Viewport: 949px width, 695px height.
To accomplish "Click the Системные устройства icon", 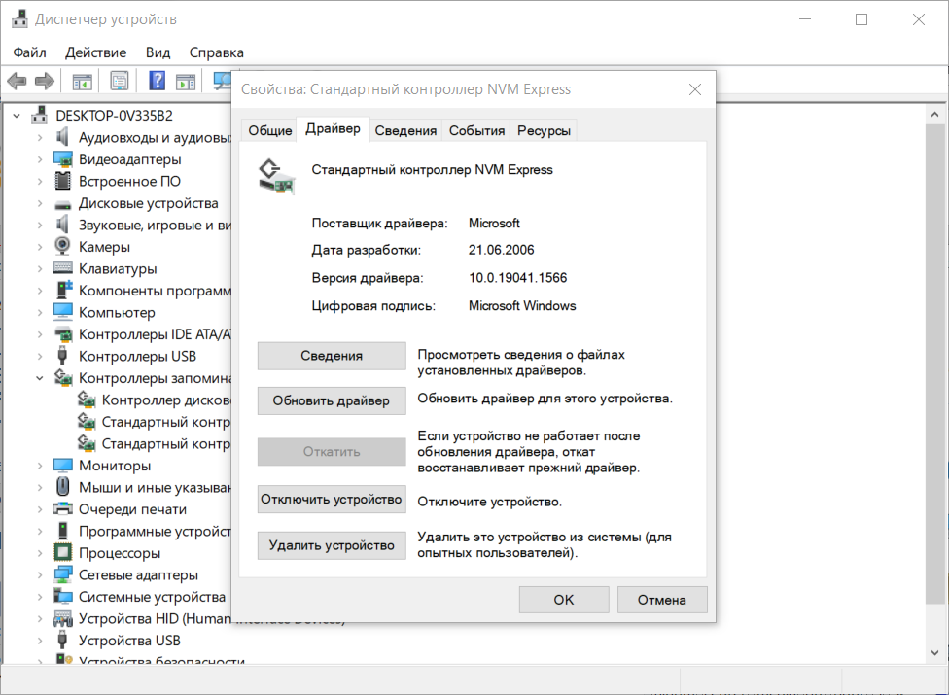I will tap(63, 596).
